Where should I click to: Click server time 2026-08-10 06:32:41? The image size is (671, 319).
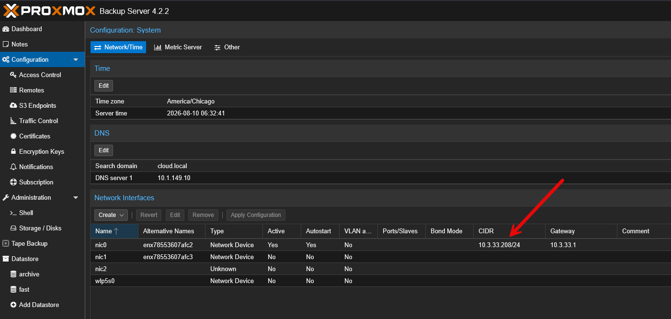coord(196,114)
